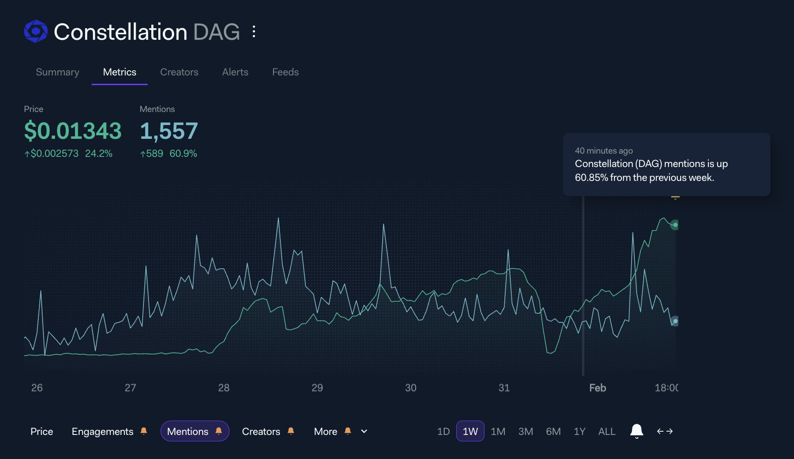Click the bell icon beside Engagements
The width and height of the screenshot is (794, 459).
[143, 431]
